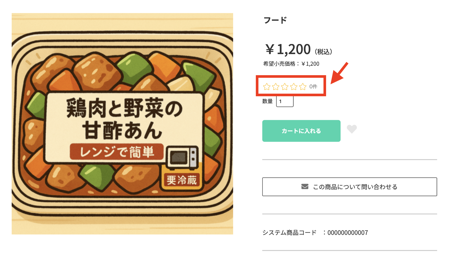
Task: Open この商品について問い合わせる inquiry text
Action: tap(355, 187)
